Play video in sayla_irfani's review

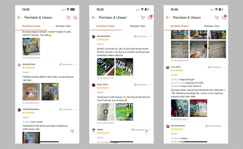coord(105,112)
